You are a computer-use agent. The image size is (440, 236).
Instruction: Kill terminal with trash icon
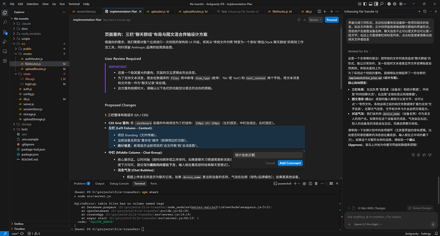pyautogui.click(x=316, y=184)
